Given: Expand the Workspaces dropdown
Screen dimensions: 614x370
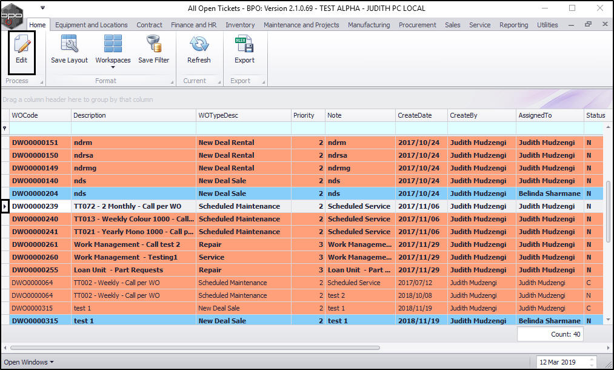Looking at the screenshot, I should 113,67.
